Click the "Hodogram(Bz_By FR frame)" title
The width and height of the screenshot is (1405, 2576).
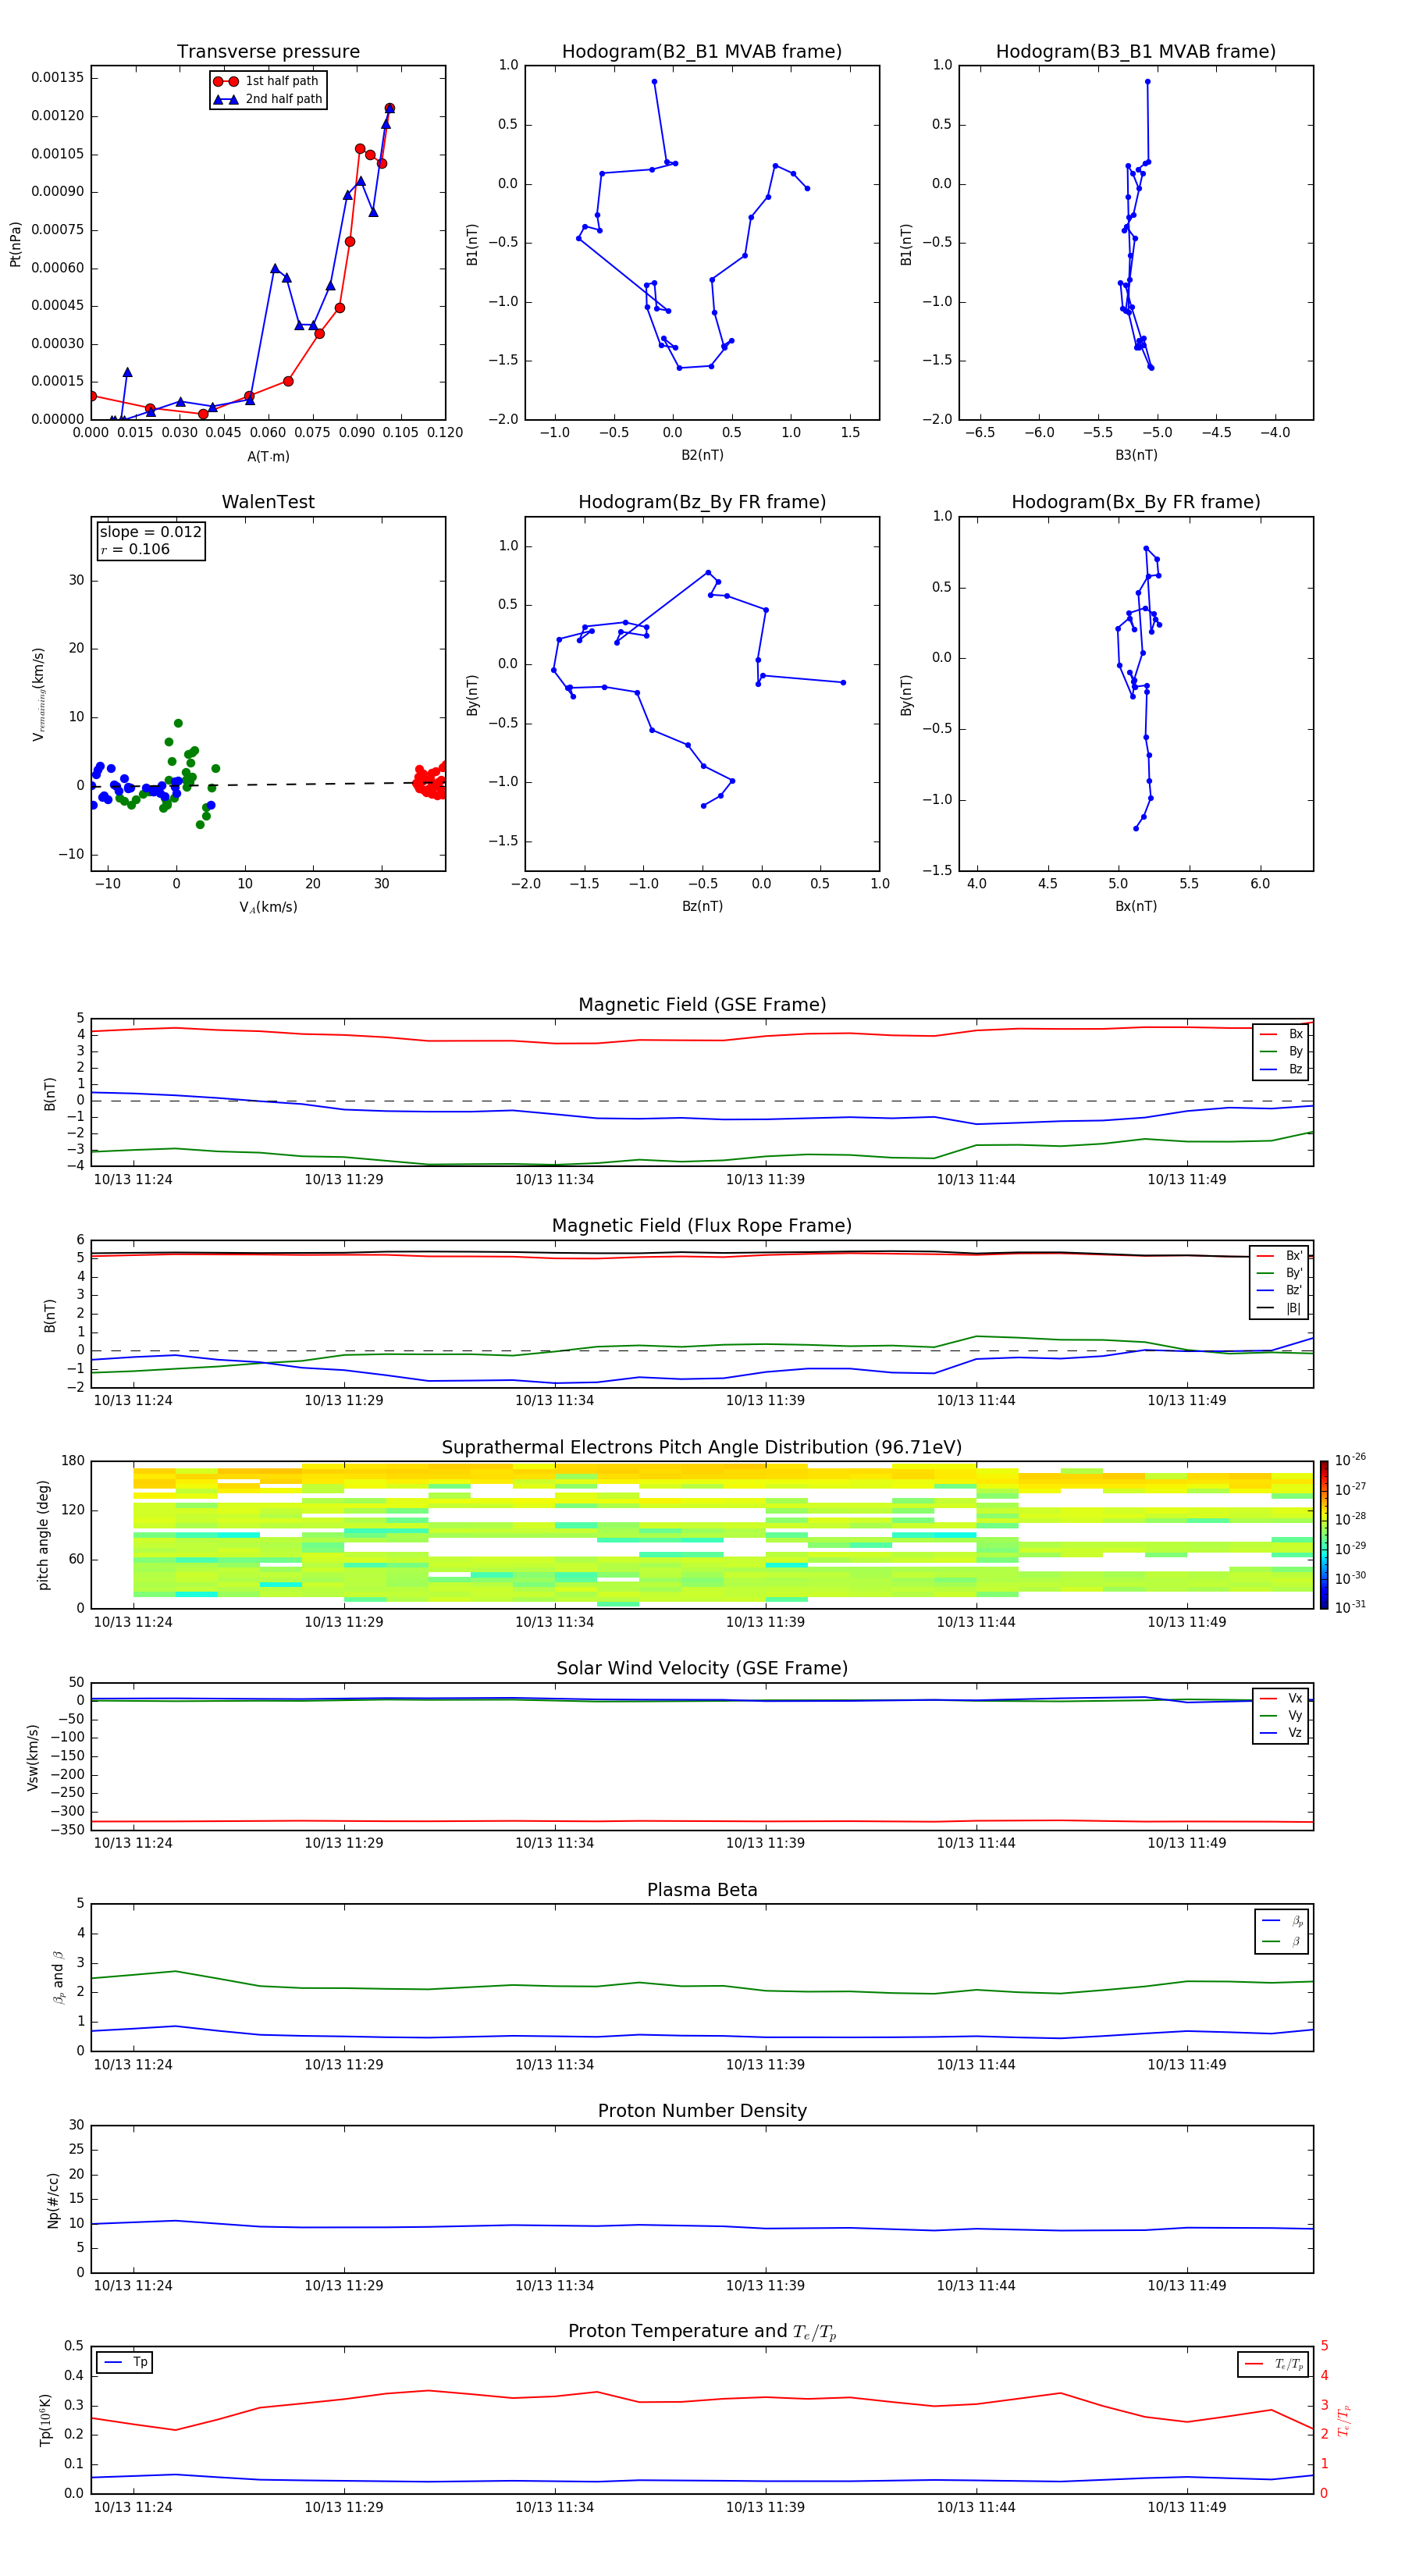[x=702, y=502]
